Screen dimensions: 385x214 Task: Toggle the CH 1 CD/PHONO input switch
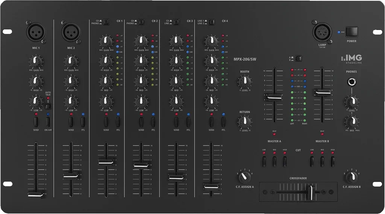coord(106,22)
